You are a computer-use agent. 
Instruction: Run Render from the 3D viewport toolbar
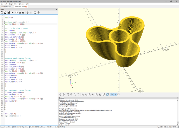point(64,94)
